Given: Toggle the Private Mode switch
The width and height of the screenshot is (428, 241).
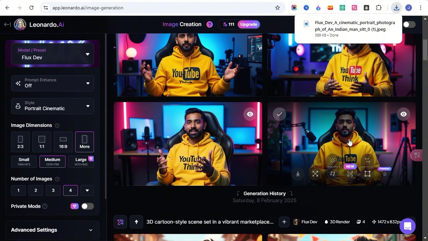Looking at the screenshot, I should pyautogui.click(x=88, y=206).
